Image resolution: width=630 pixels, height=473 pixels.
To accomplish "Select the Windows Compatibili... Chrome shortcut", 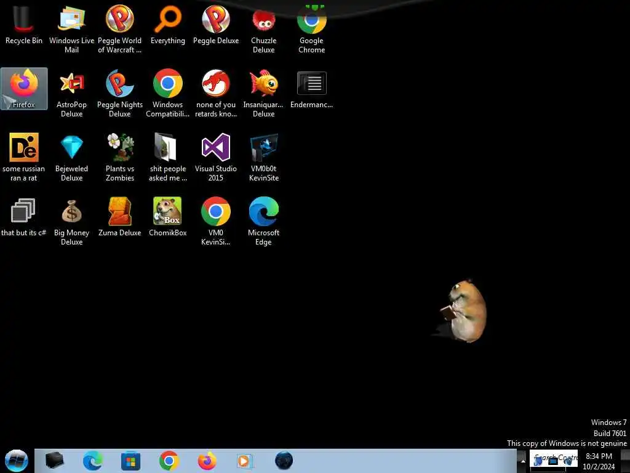I will tap(167, 94).
